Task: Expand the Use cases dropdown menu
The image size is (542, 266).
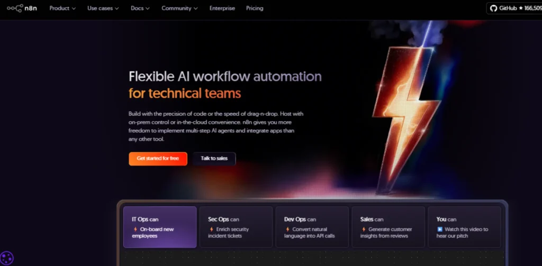Action: (103, 8)
